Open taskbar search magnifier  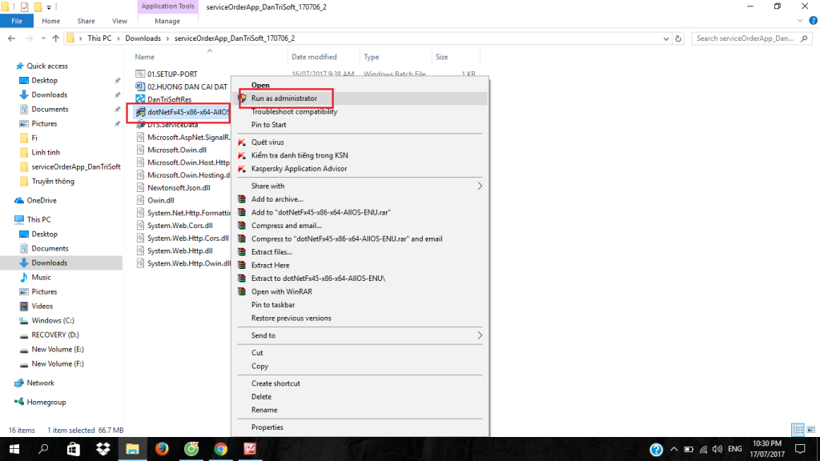pyautogui.click(x=43, y=449)
